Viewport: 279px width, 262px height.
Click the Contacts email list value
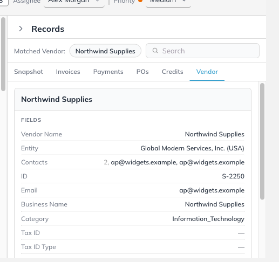pos(174,162)
